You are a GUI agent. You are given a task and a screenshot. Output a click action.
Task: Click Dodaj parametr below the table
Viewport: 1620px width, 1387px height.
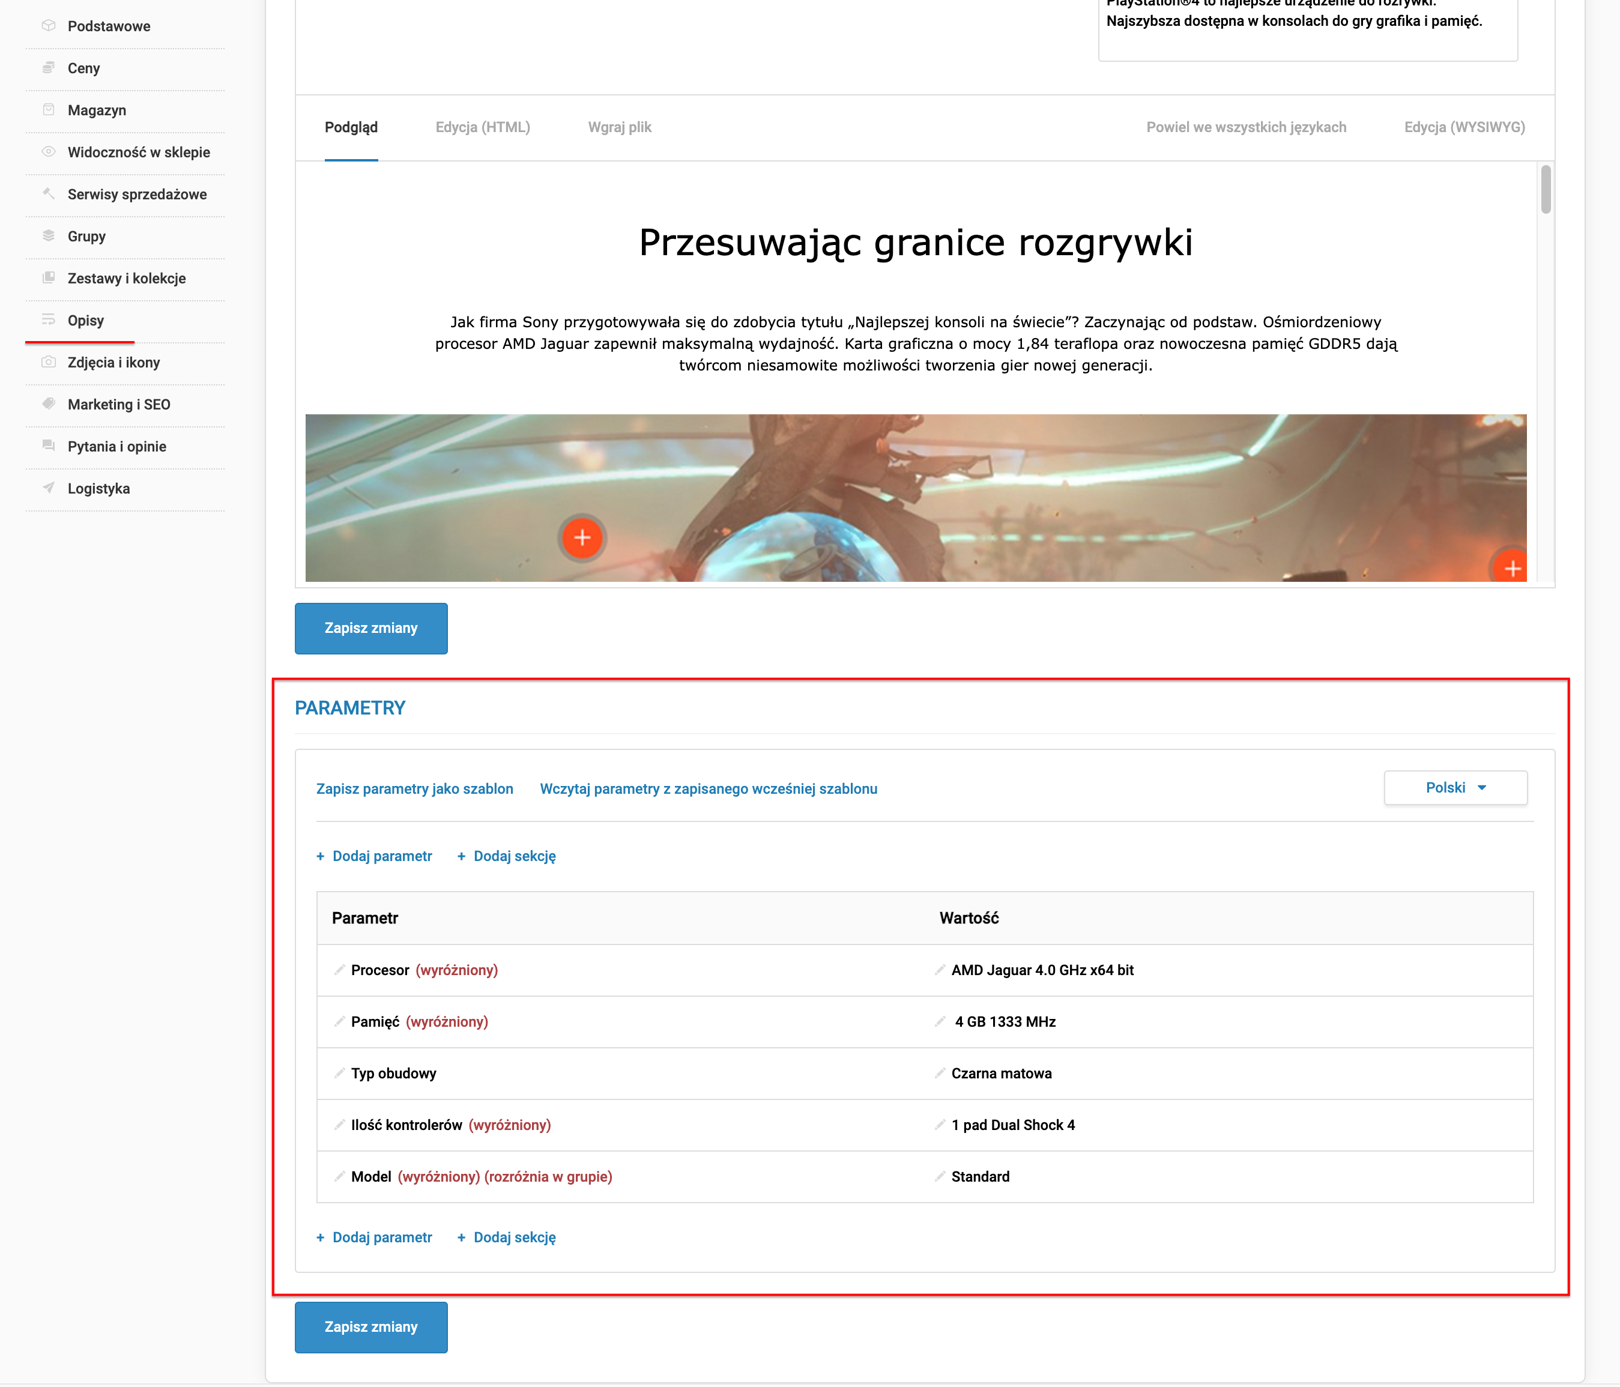(373, 1237)
